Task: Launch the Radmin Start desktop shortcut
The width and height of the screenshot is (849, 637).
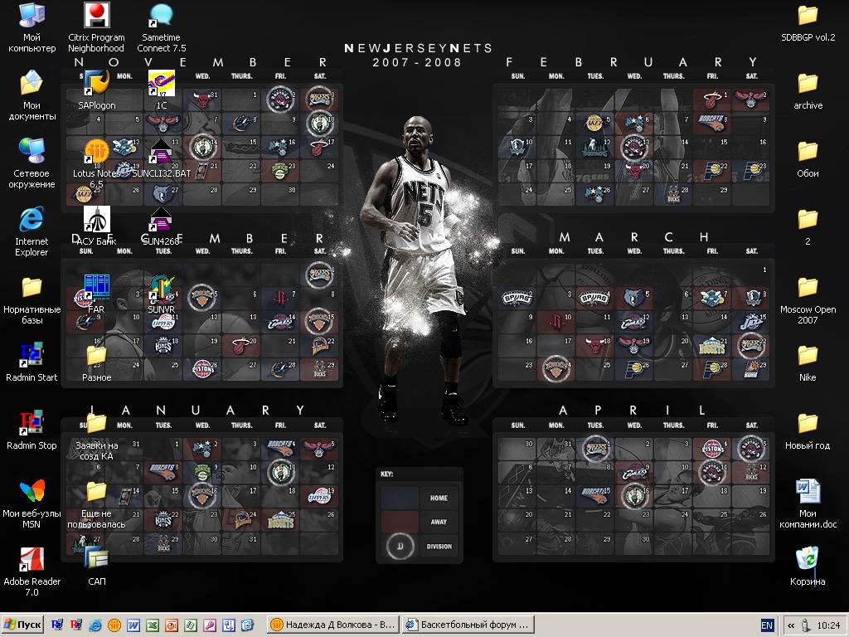Action: pos(32,362)
